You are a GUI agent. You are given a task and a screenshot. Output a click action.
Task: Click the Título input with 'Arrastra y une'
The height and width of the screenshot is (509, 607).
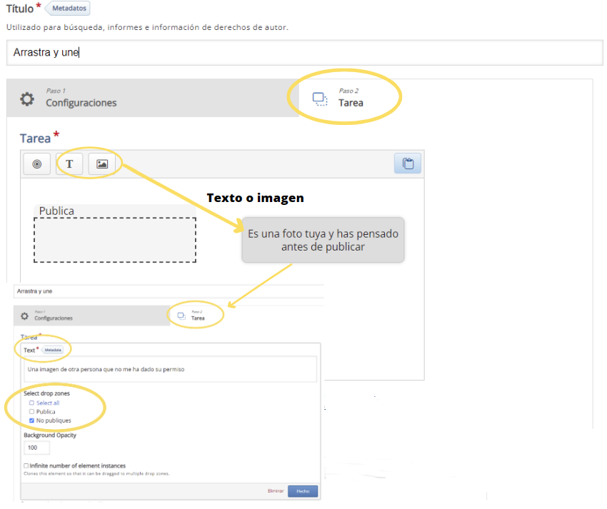pos(303,53)
